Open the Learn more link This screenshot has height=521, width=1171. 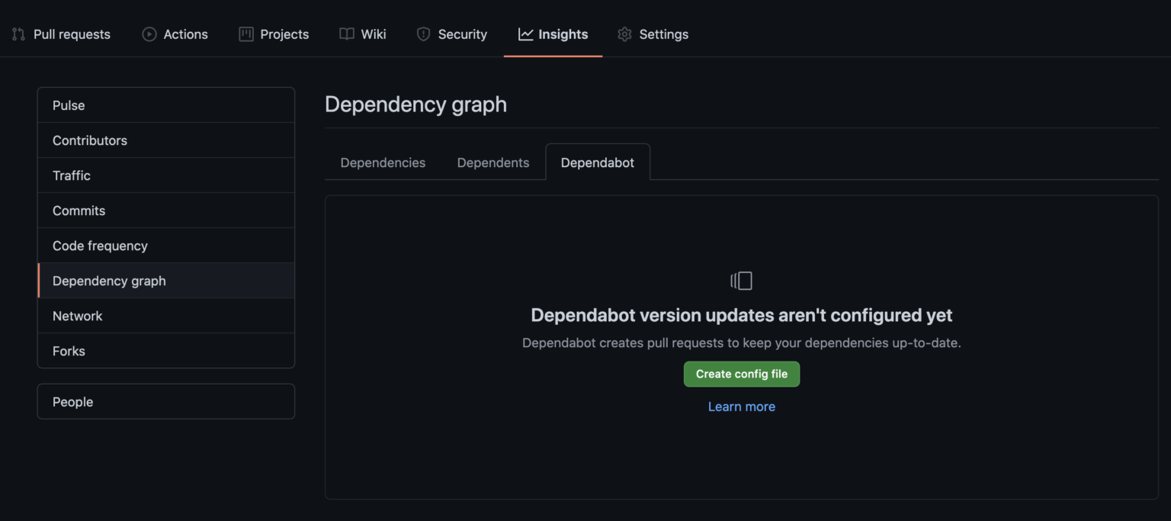(x=741, y=406)
